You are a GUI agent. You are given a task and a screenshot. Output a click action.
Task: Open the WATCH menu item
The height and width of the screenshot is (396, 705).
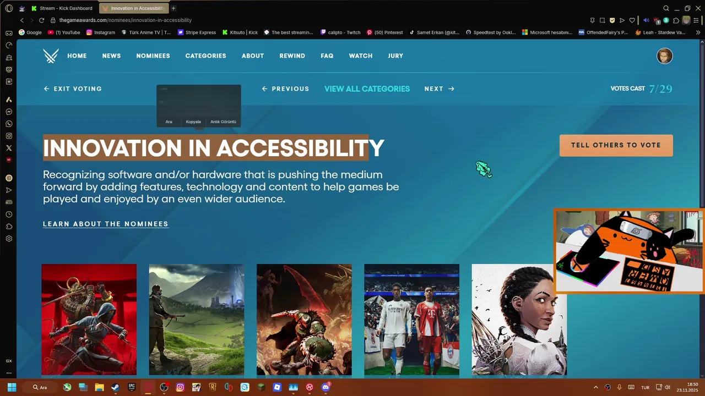click(361, 56)
